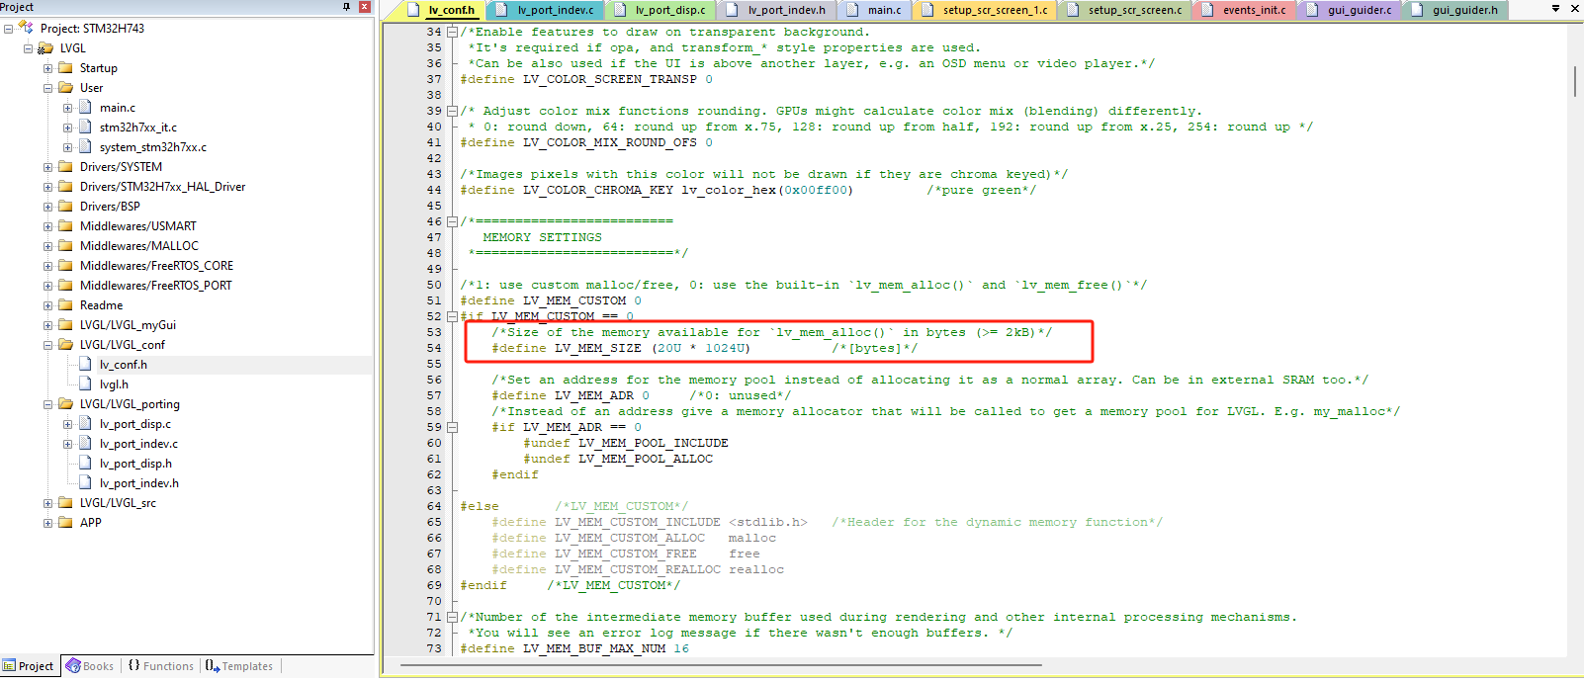This screenshot has width=1584, height=682.
Task: Open the Templates panel tab
Action: point(239,666)
